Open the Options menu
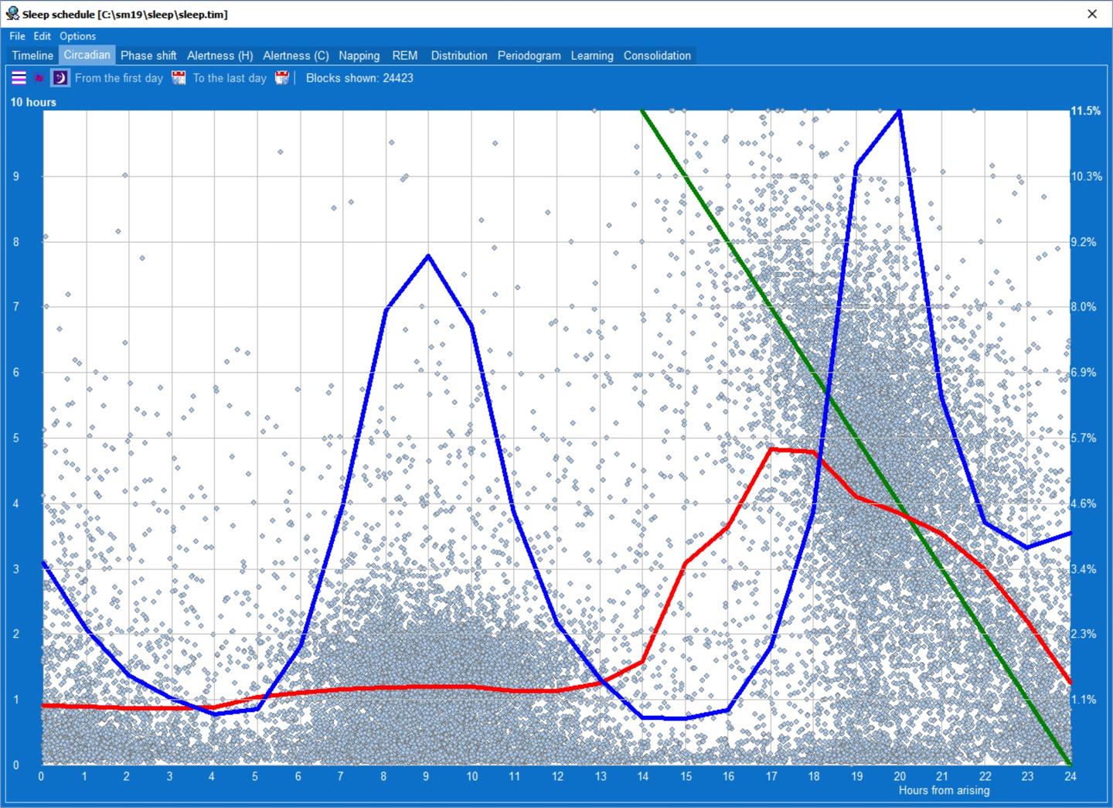This screenshot has height=808, width=1113. pyautogui.click(x=78, y=36)
